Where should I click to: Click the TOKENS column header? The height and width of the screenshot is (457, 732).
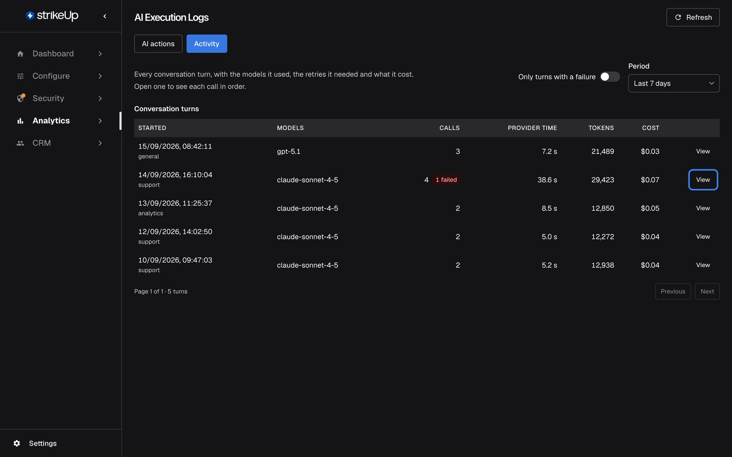(x=601, y=128)
